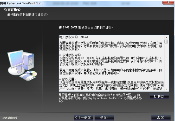The height and width of the screenshot is (121, 175).
Task: Click the scrollbar up arrow in EULA box
Action: [166, 37]
